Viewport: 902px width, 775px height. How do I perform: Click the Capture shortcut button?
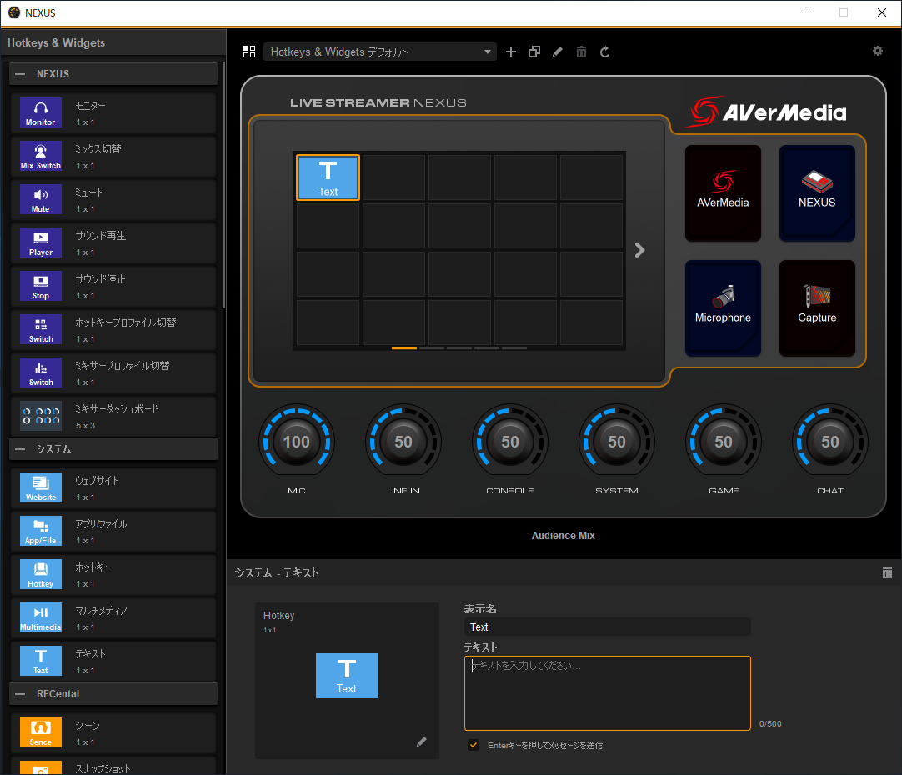coord(817,308)
